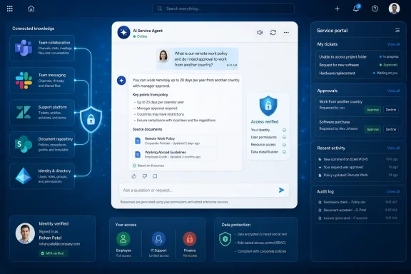Click the Data protection shield icon

(225, 239)
